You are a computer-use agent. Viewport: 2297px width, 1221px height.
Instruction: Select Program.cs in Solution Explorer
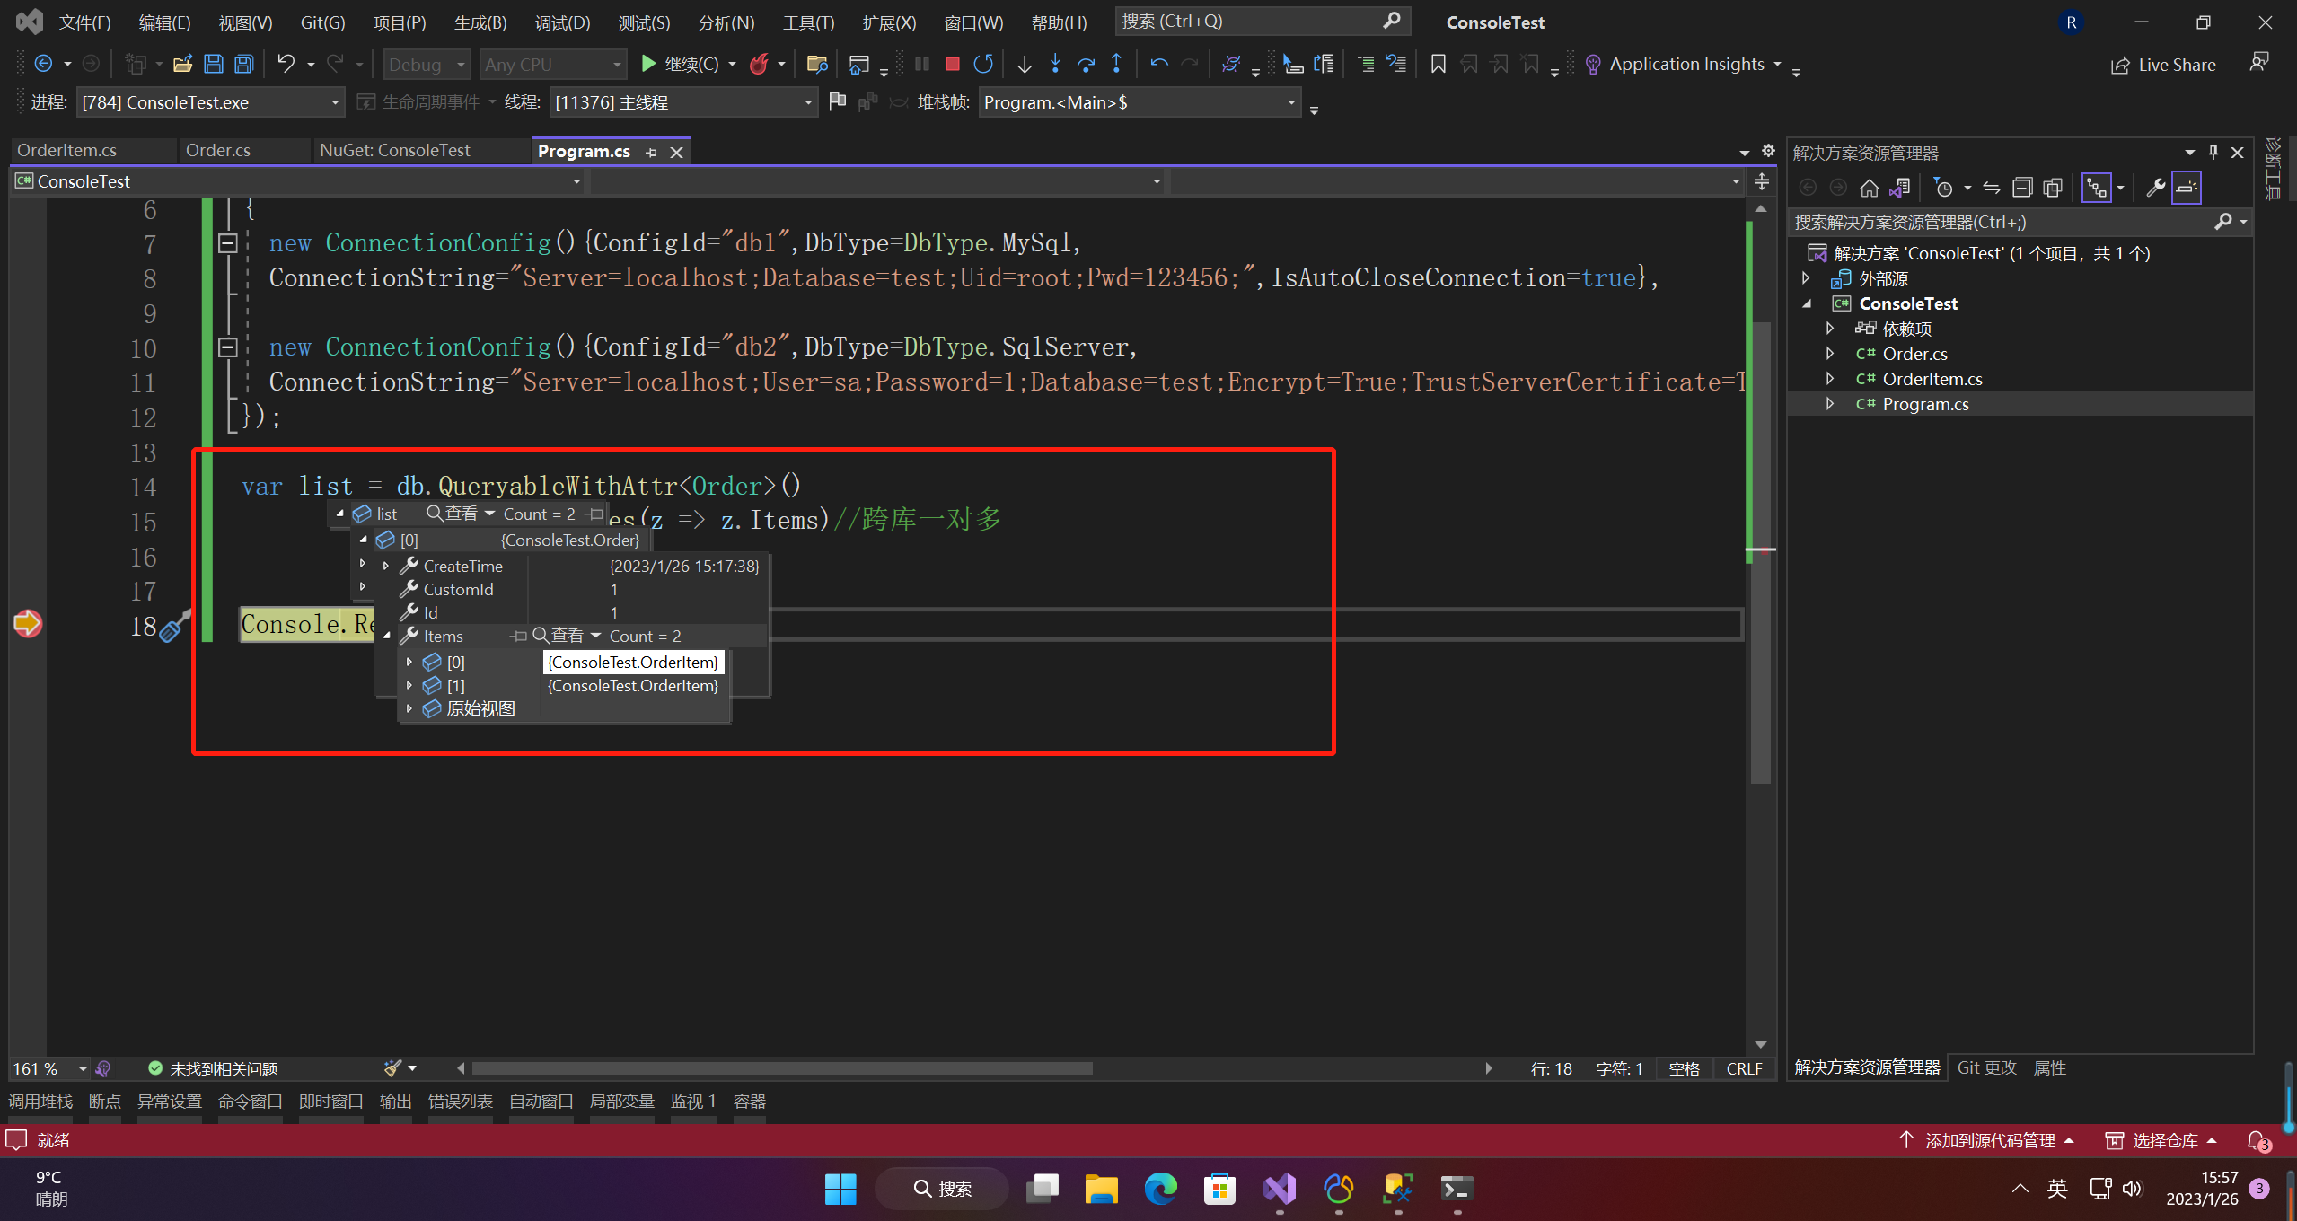pos(1924,404)
